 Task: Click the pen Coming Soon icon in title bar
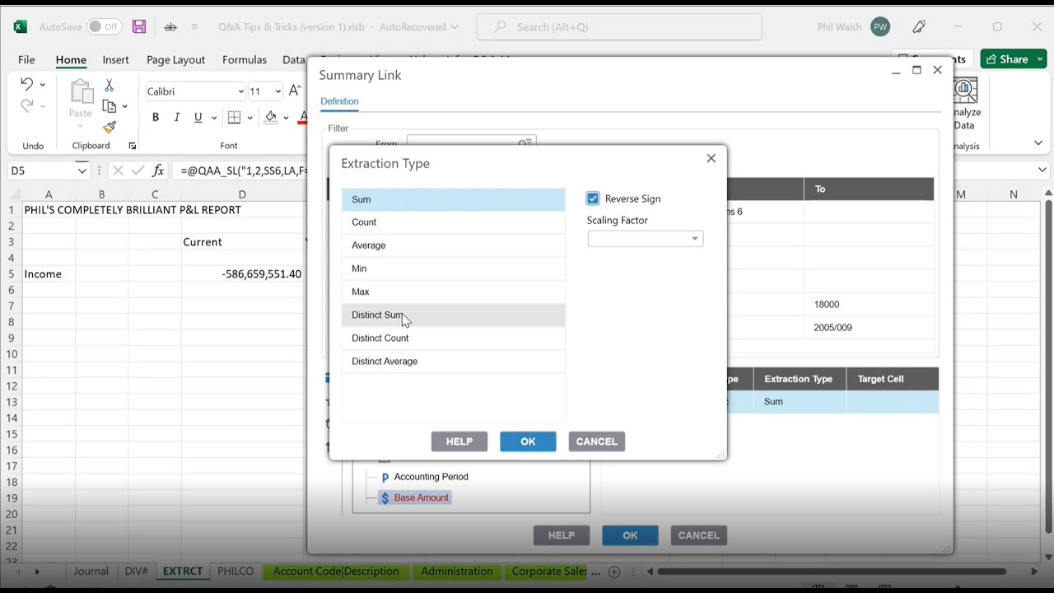pos(919,26)
